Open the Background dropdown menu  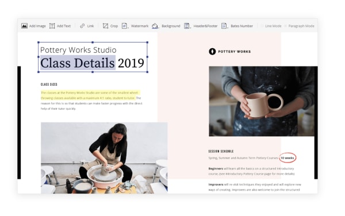[x=166, y=26]
